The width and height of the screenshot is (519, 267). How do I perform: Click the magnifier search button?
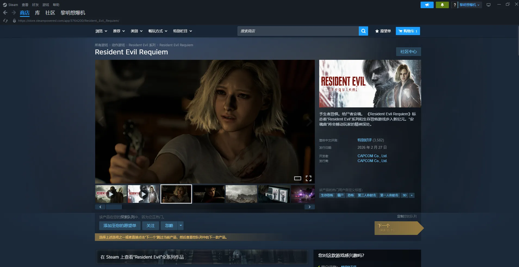(x=363, y=31)
